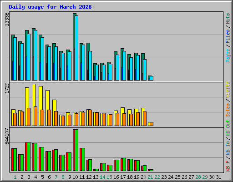Click the cyan files bar for day 1

[15, 59]
